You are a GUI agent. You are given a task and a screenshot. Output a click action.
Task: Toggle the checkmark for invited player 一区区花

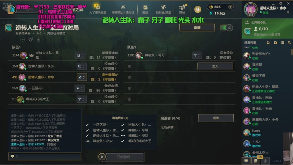87,125
